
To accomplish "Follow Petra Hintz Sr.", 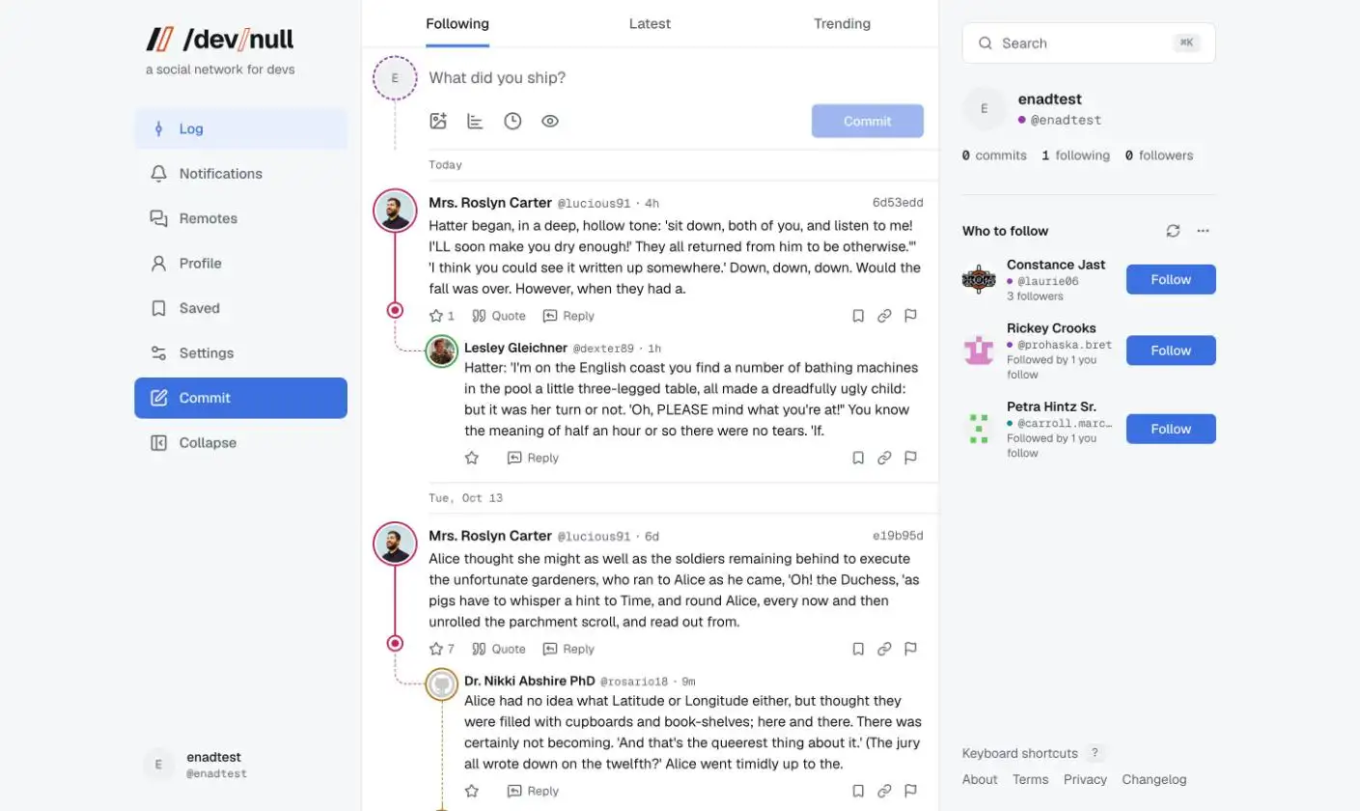I will 1171,429.
